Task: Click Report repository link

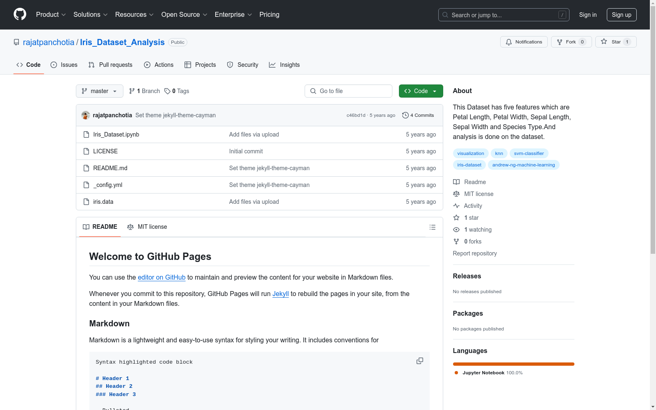Action: coord(475,253)
